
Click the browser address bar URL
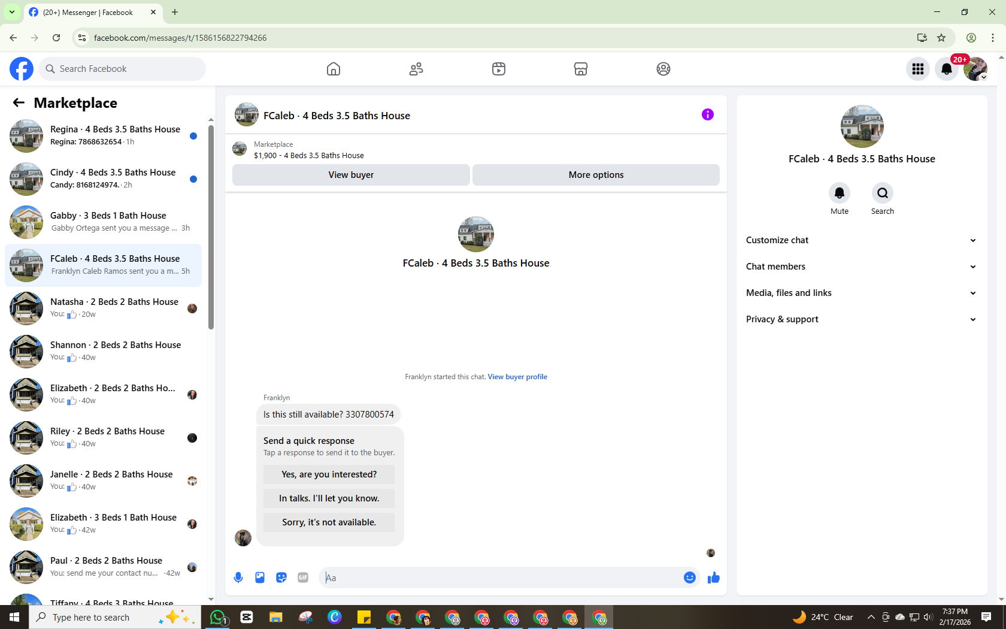click(x=180, y=38)
